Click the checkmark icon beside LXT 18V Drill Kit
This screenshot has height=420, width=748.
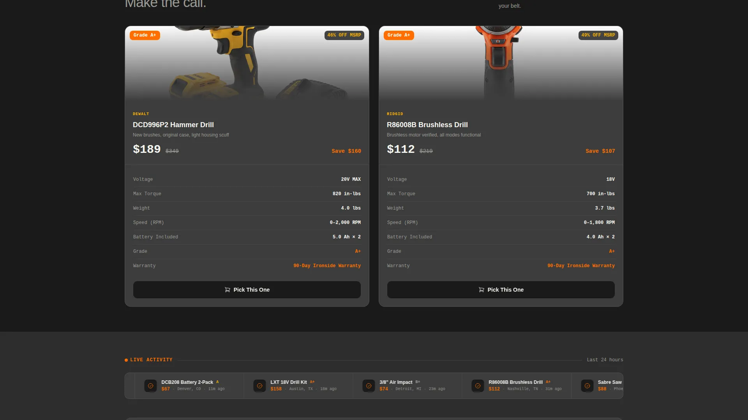click(x=259, y=386)
